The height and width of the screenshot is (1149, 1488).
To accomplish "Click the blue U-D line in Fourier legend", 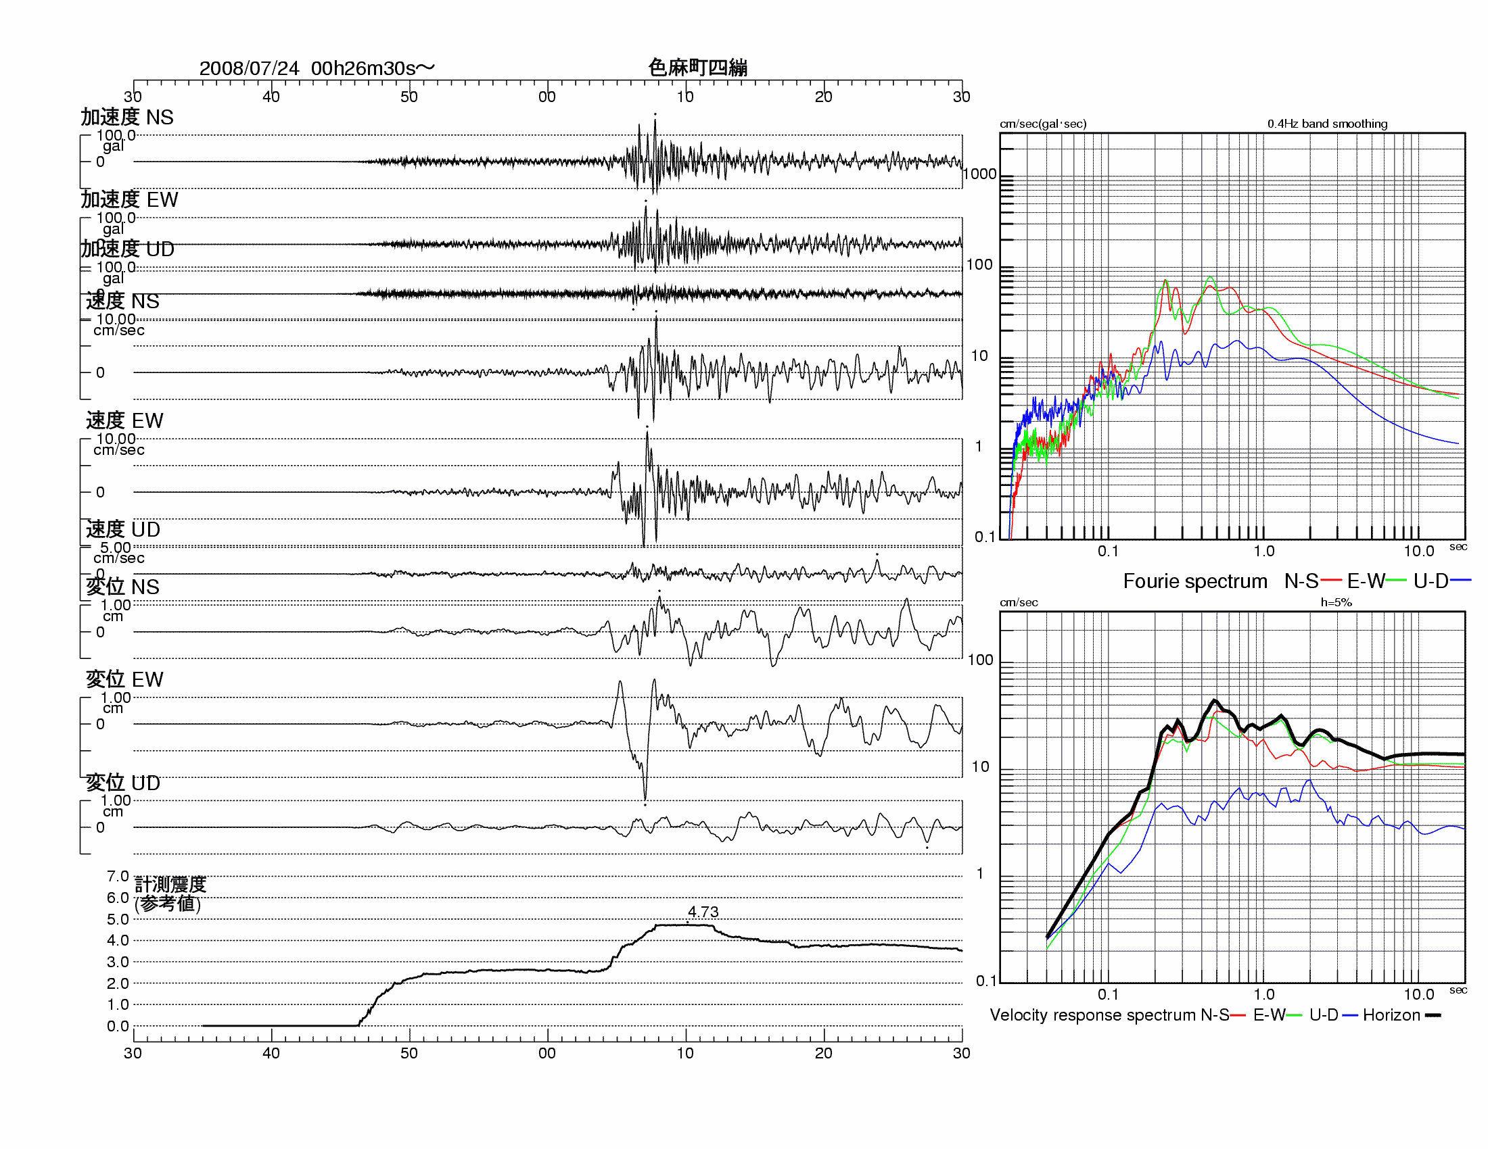I will click(1460, 581).
